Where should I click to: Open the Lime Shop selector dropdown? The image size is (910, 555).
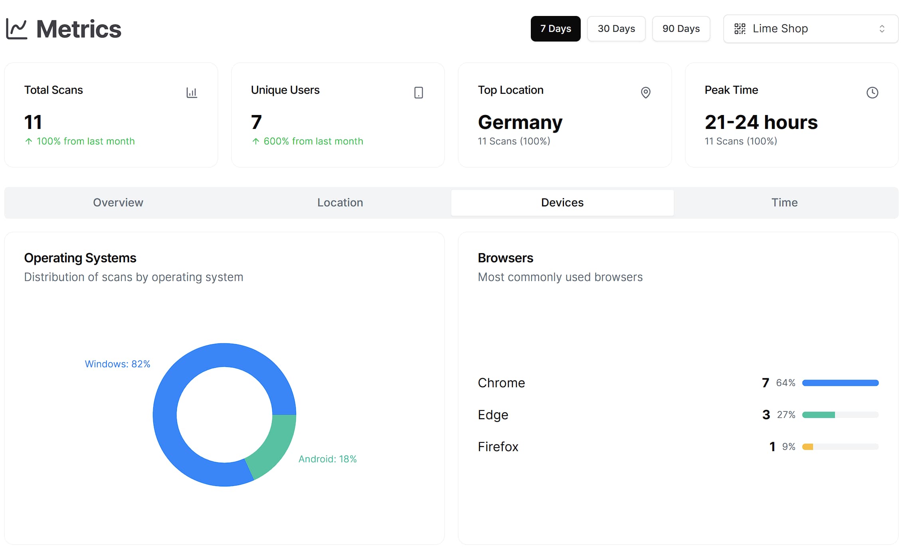point(810,28)
